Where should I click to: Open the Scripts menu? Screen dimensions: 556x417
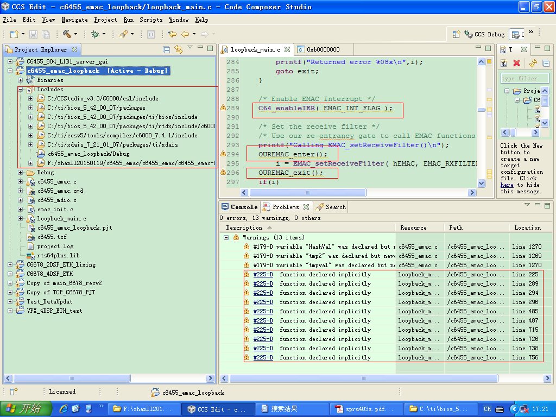coord(151,20)
